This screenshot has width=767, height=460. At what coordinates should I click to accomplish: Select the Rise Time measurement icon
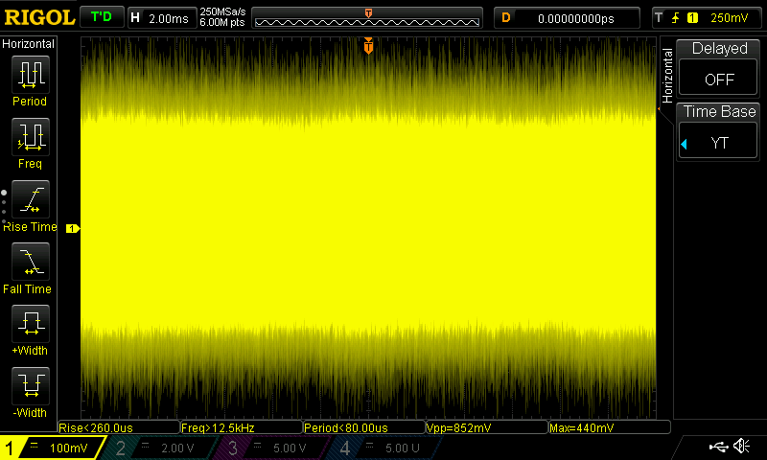[31, 199]
